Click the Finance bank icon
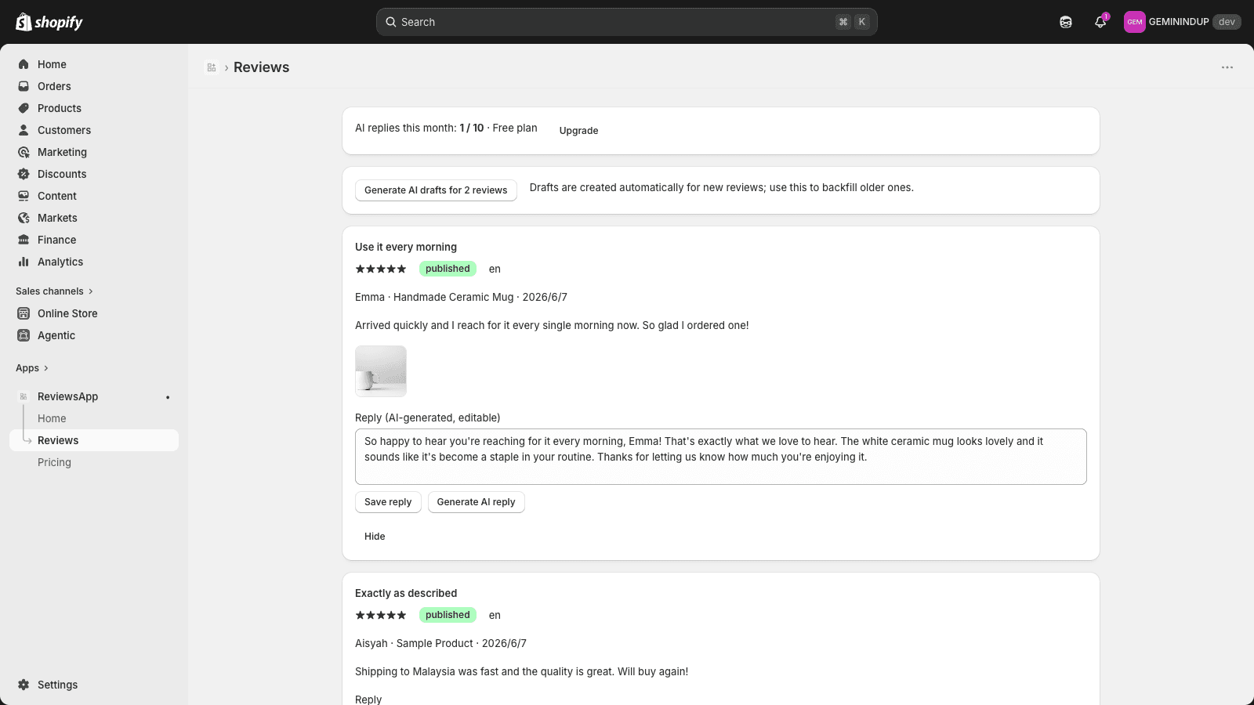Image resolution: width=1254 pixels, height=705 pixels. (x=24, y=240)
